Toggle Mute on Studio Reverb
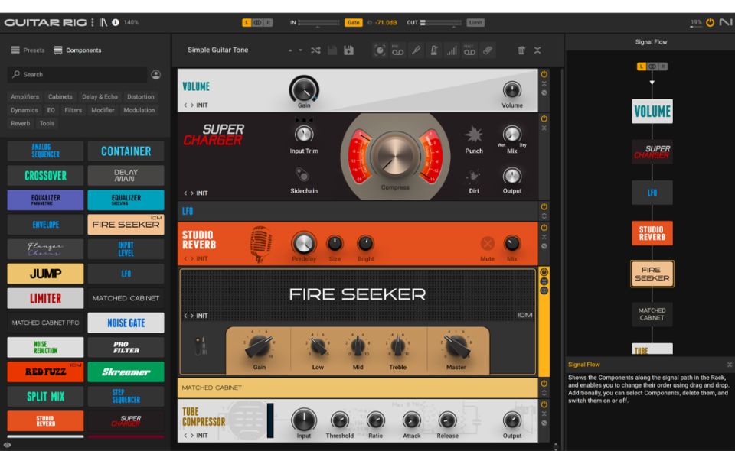The width and height of the screenshot is (735, 451). (x=488, y=244)
